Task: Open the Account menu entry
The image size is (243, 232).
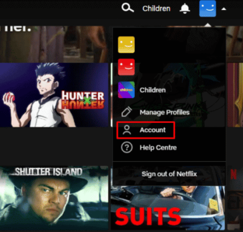Action: pyautogui.click(x=153, y=130)
